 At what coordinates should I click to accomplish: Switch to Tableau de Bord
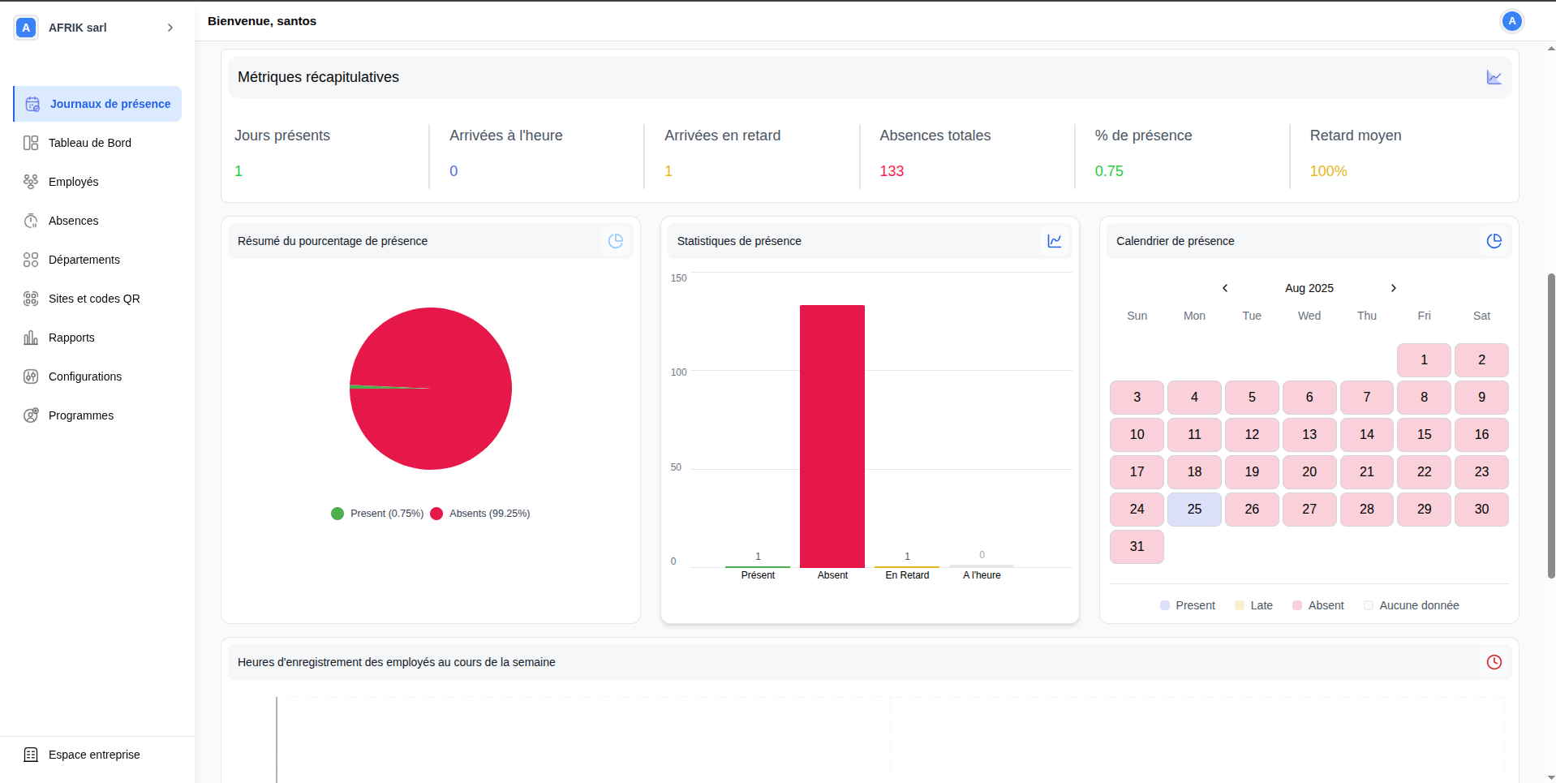pos(89,143)
